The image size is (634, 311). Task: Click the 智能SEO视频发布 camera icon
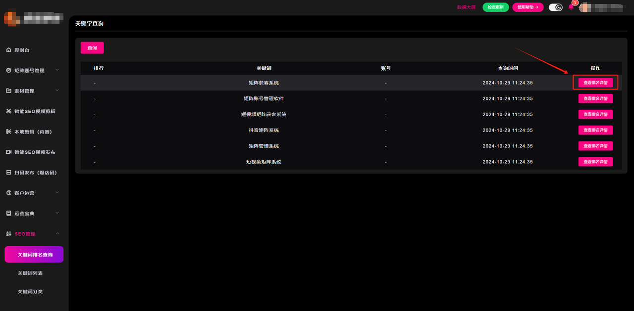tap(8, 152)
